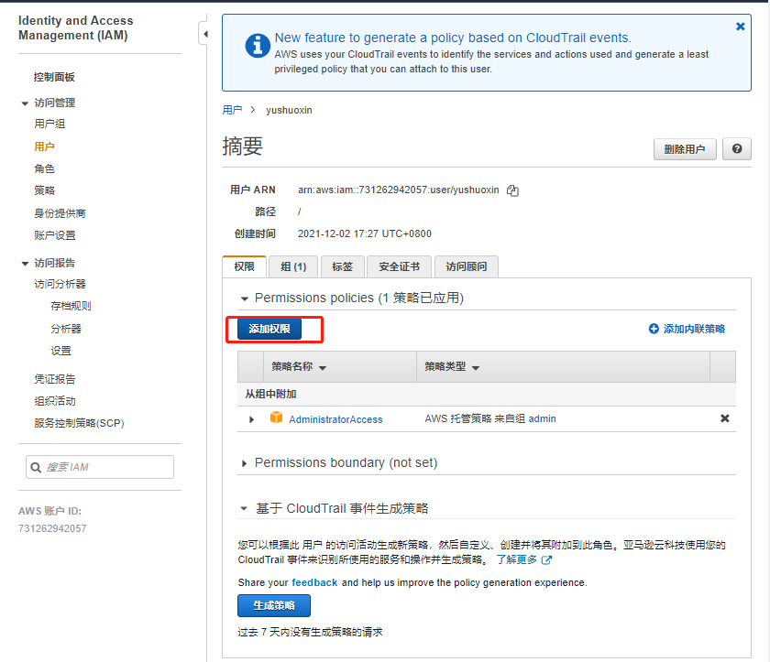Close the CloudTrail feature info banner
The width and height of the screenshot is (770, 662).
pyautogui.click(x=741, y=27)
